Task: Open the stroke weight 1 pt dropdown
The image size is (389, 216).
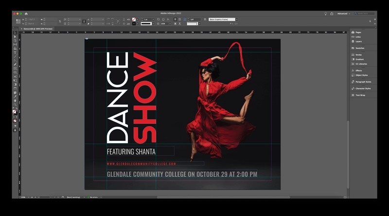Action: coord(153,19)
